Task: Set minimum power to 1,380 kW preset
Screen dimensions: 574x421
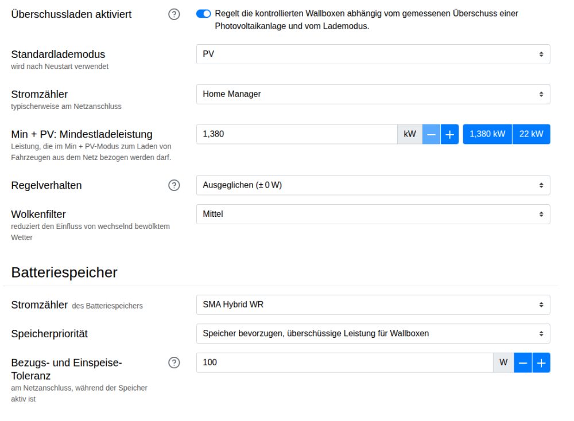Action: [x=487, y=134]
